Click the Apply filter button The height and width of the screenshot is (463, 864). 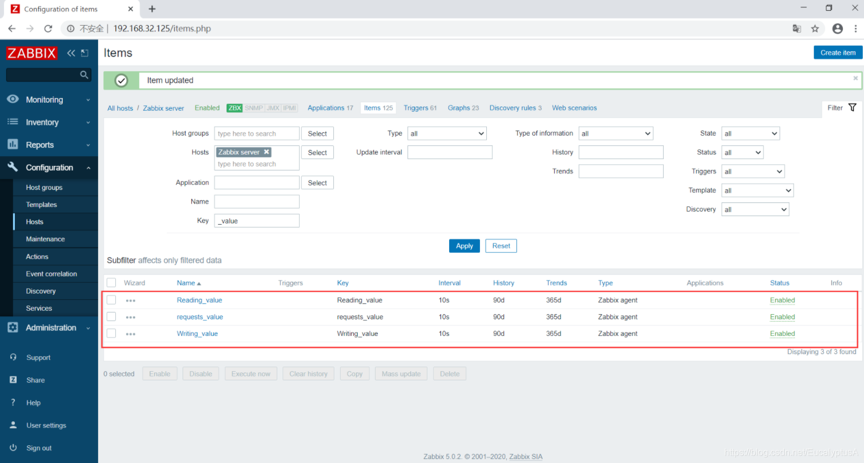point(465,246)
